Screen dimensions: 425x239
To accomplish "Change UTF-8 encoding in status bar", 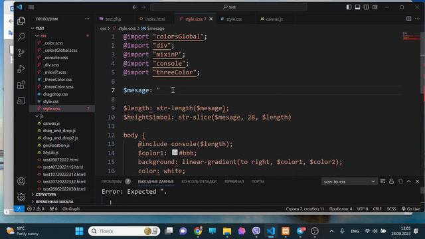I will [363, 209].
